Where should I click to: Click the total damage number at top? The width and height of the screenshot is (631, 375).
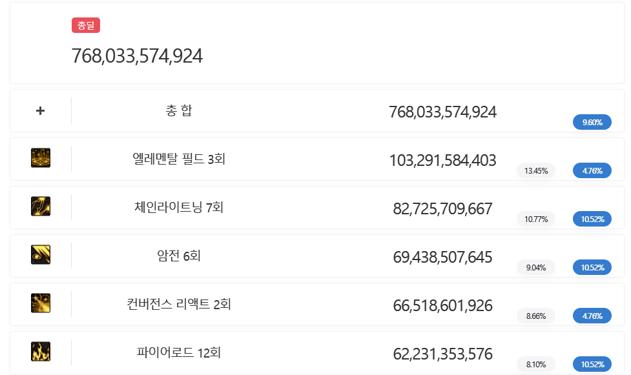click(137, 56)
